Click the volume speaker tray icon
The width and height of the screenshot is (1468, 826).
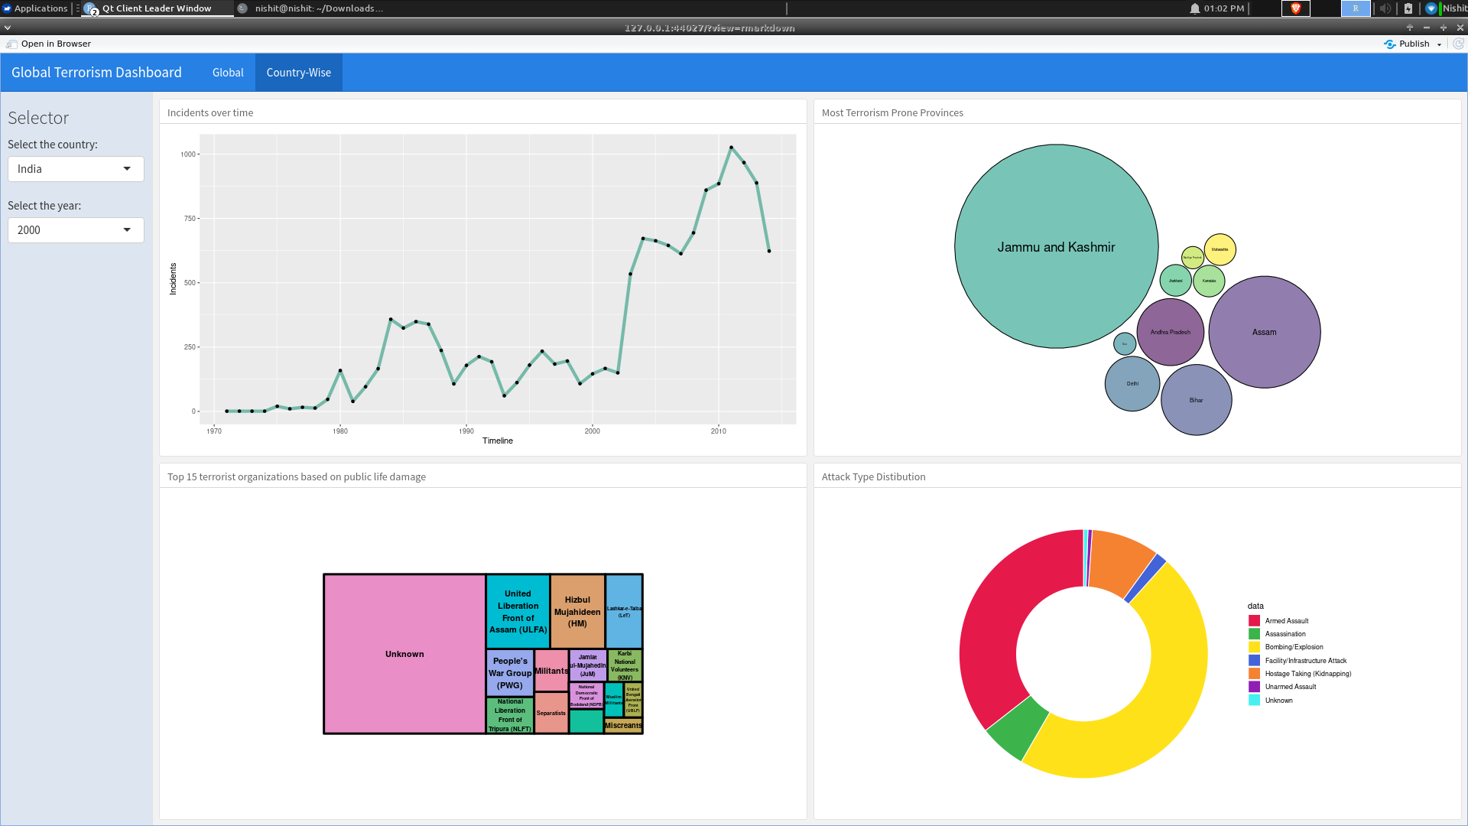[x=1385, y=8]
